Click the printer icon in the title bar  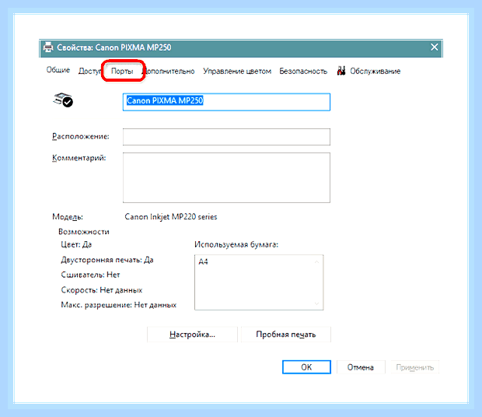pyautogui.click(x=48, y=47)
